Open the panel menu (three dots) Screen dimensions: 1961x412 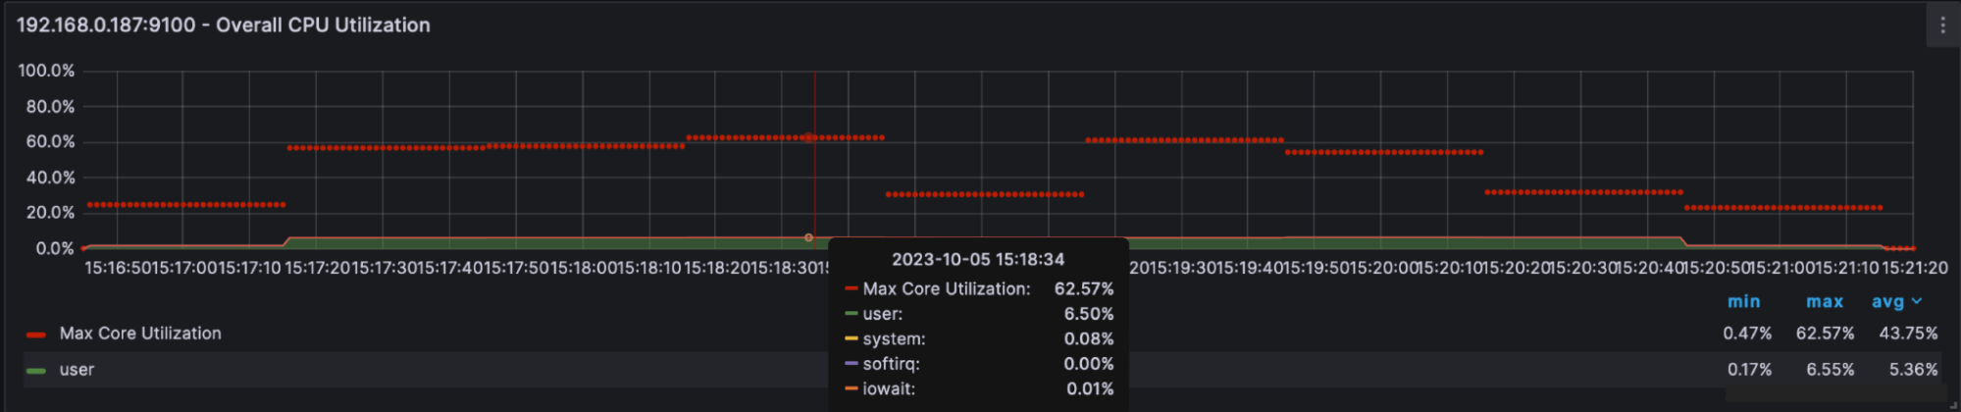coord(1942,26)
